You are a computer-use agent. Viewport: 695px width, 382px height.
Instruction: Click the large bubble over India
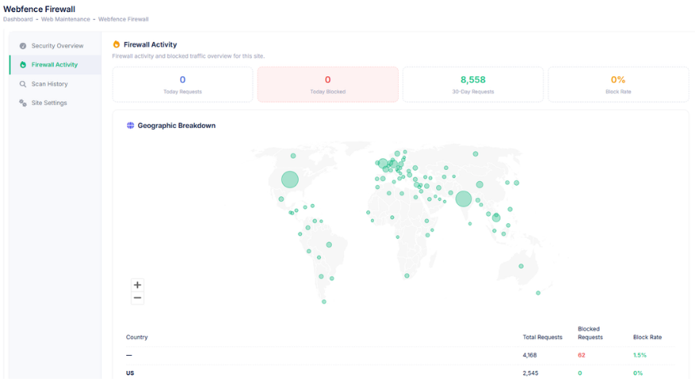coord(464,199)
